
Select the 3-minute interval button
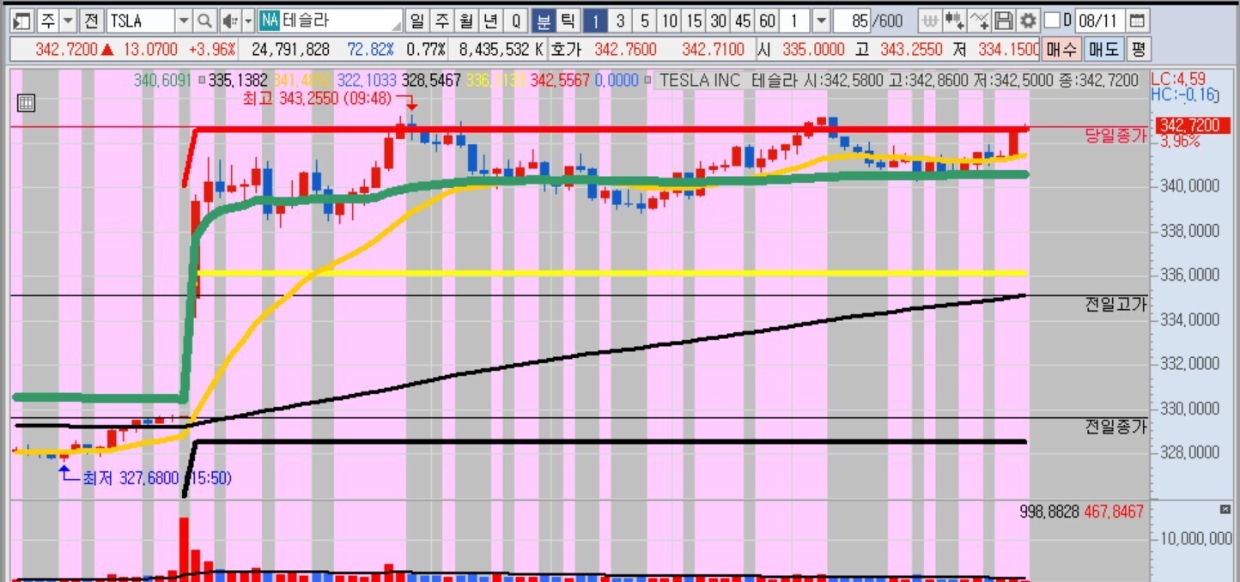tap(620, 20)
